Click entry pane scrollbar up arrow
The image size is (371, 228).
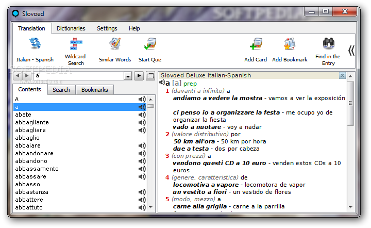coord(350,76)
